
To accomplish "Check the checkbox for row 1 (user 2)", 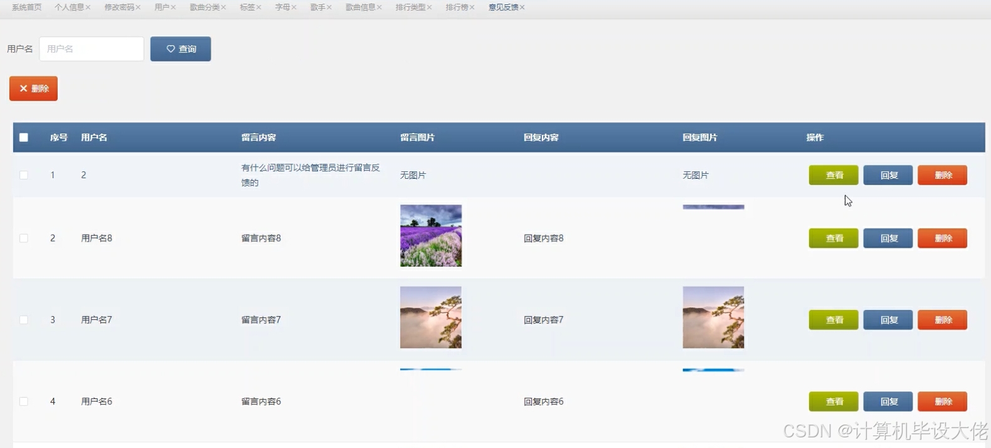I will point(24,175).
